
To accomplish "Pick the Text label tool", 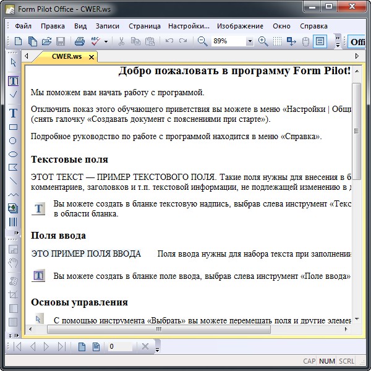I will pos(13,113).
